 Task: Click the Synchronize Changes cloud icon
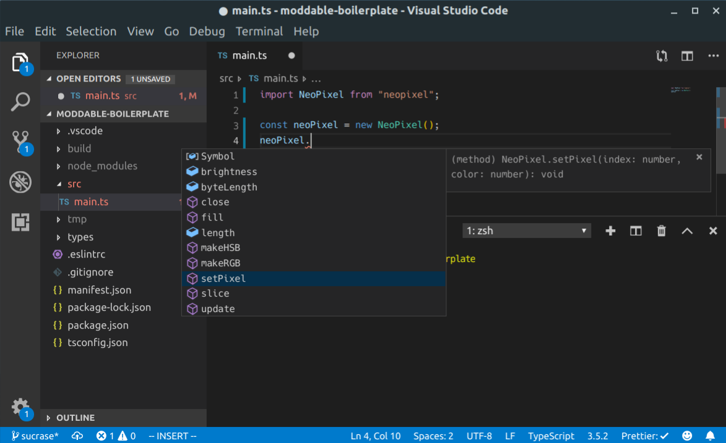tap(77, 436)
